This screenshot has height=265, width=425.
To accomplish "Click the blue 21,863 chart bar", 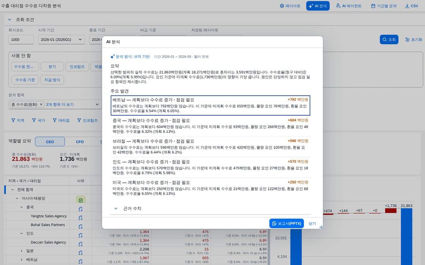I will click(406, 236).
